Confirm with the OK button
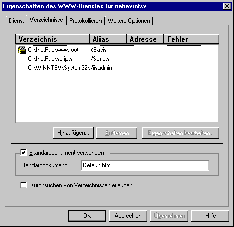This screenshot has height=227, width=234. (87, 216)
